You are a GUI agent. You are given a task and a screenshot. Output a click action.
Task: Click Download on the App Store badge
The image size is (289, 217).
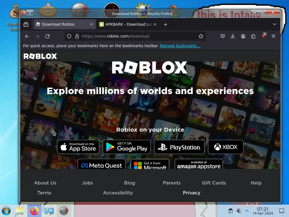pyautogui.click(x=78, y=147)
